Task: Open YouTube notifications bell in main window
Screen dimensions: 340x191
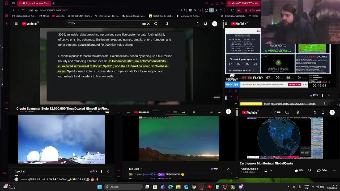Action: pos(205,24)
